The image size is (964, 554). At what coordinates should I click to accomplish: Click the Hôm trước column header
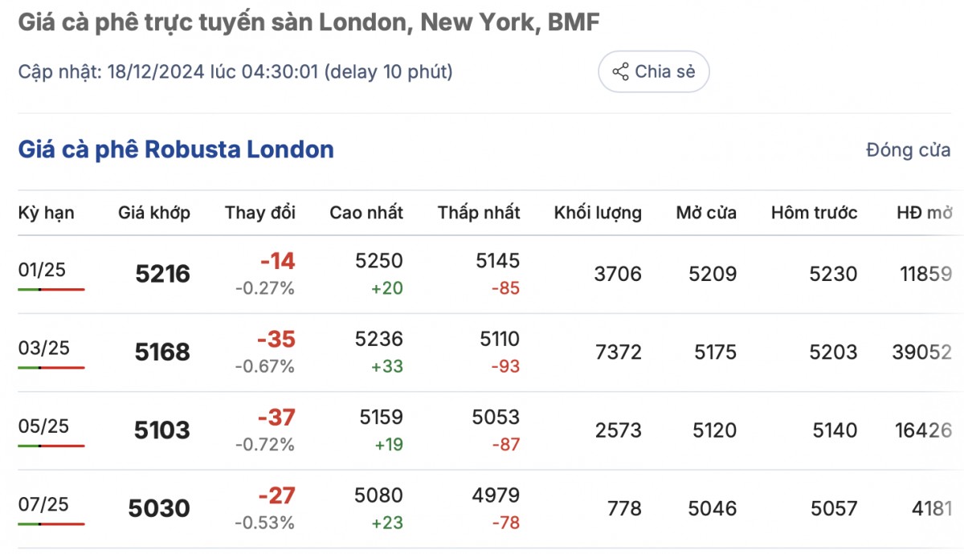click(x=814, y=213)
